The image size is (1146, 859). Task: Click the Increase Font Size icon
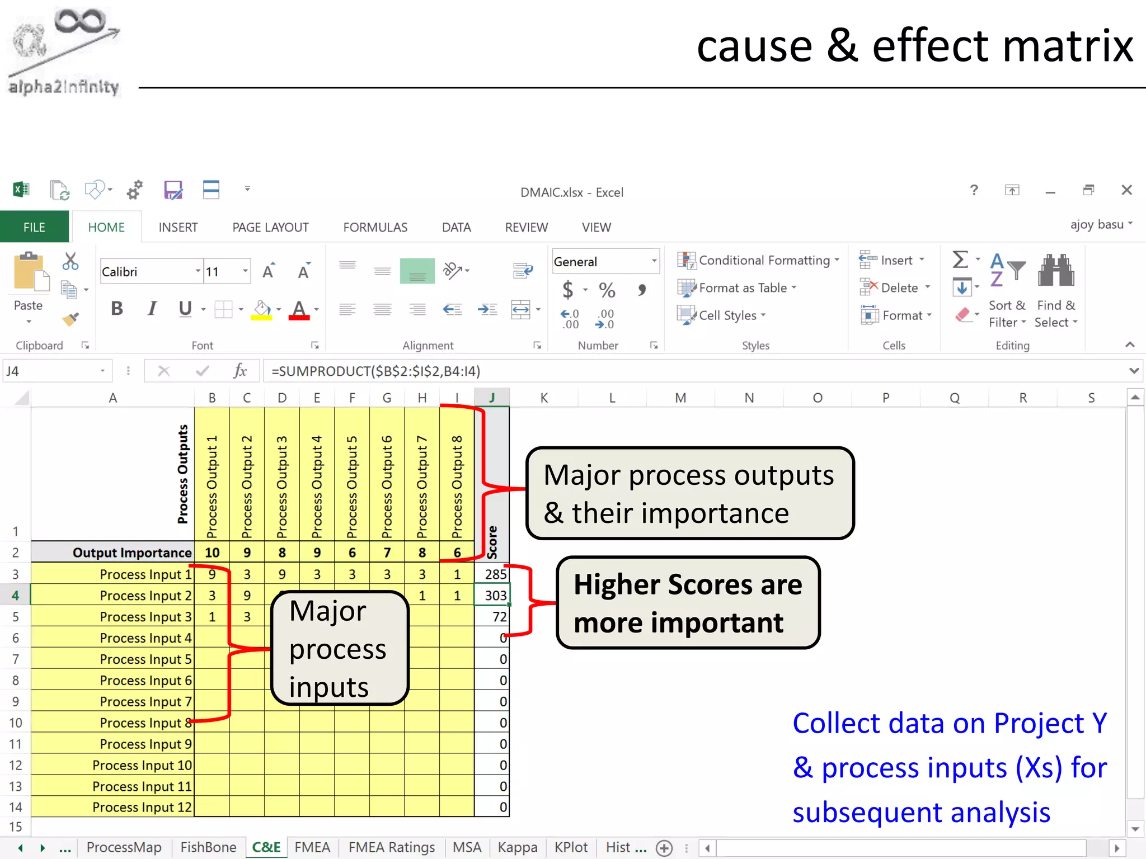[x=269, y=271]
